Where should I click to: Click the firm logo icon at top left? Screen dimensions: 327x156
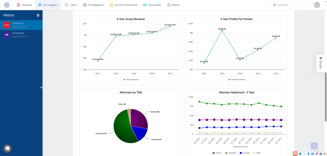coord(7,5)
